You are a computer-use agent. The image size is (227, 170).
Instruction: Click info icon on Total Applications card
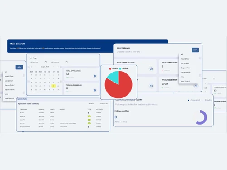95,76
